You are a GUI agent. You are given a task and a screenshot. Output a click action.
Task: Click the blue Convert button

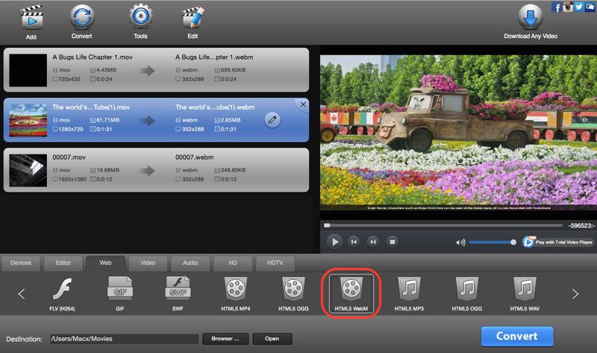click(517, 337)
